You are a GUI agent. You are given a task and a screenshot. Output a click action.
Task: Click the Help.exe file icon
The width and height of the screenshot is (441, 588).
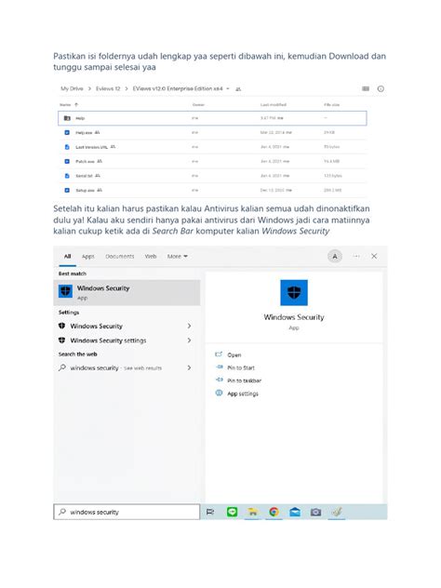point(67,132)
